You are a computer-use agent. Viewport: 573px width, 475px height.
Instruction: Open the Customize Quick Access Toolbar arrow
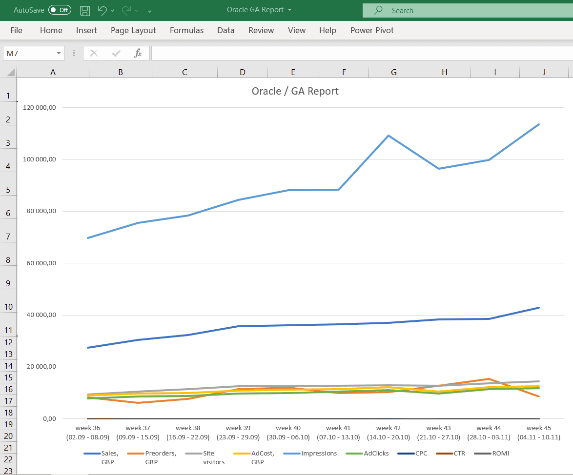pos(149,11)
